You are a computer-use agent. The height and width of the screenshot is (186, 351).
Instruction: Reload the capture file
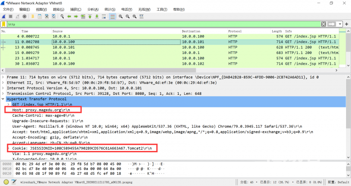[x=54, y=16]
